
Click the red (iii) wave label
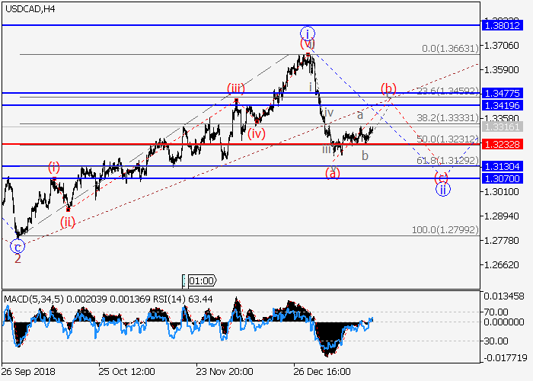[236, 89]
